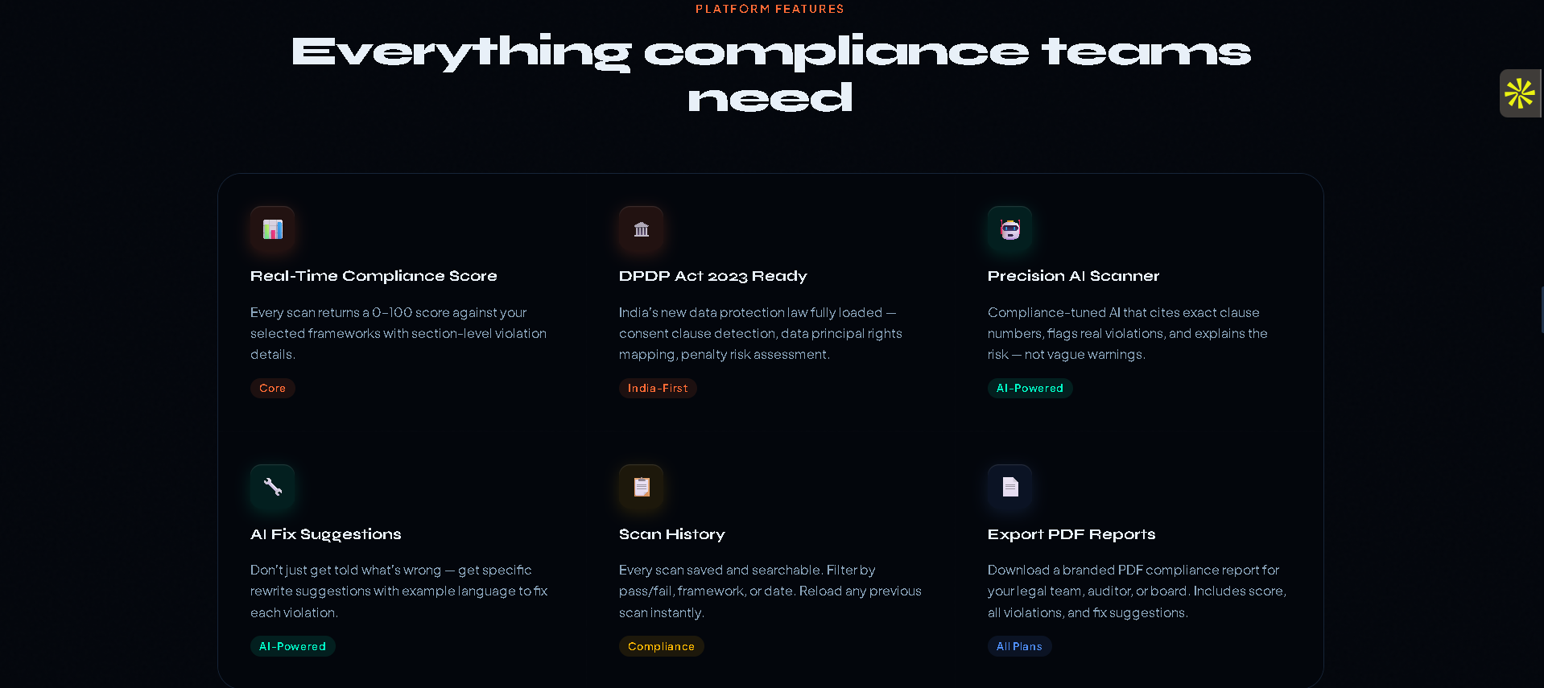Click the description starting Every scan saved and searchable
Image resolution: width=1544 pixels, height=688 pixels.
(x=770, y=591)
